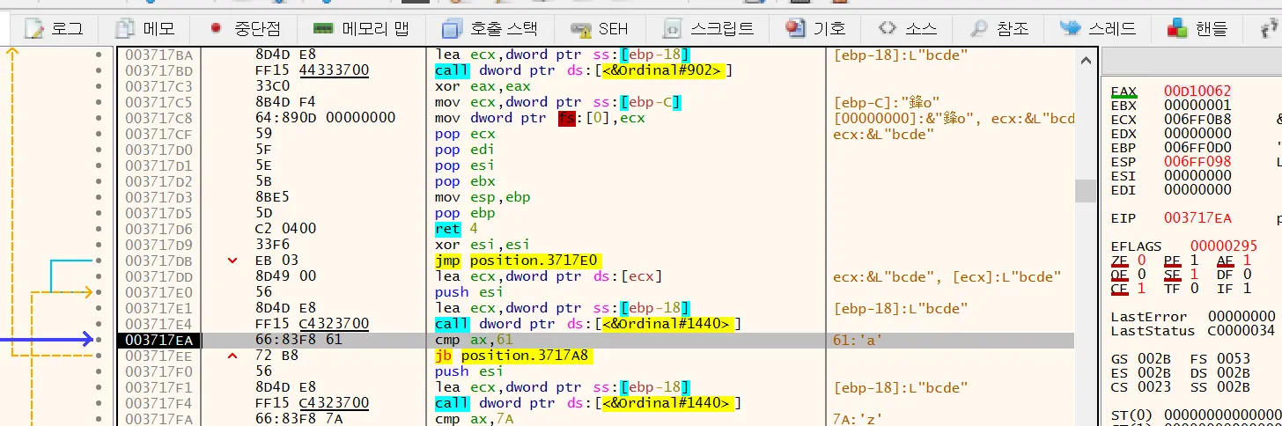Select EBP register value 006FF0D0

click(x=1197, y=147)
